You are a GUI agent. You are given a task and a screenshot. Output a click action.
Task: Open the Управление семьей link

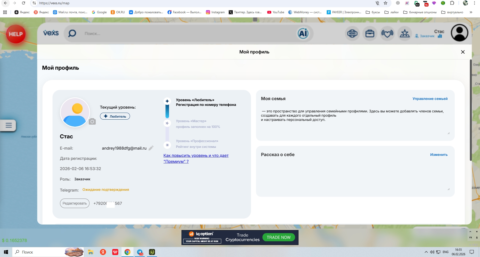[x=430, y=99]
